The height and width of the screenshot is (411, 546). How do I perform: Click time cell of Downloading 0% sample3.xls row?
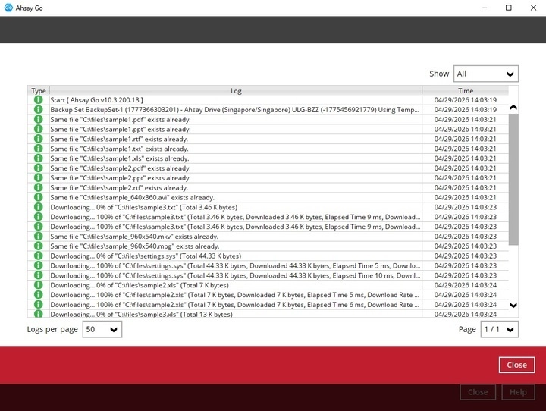click(x=466, y=314)
